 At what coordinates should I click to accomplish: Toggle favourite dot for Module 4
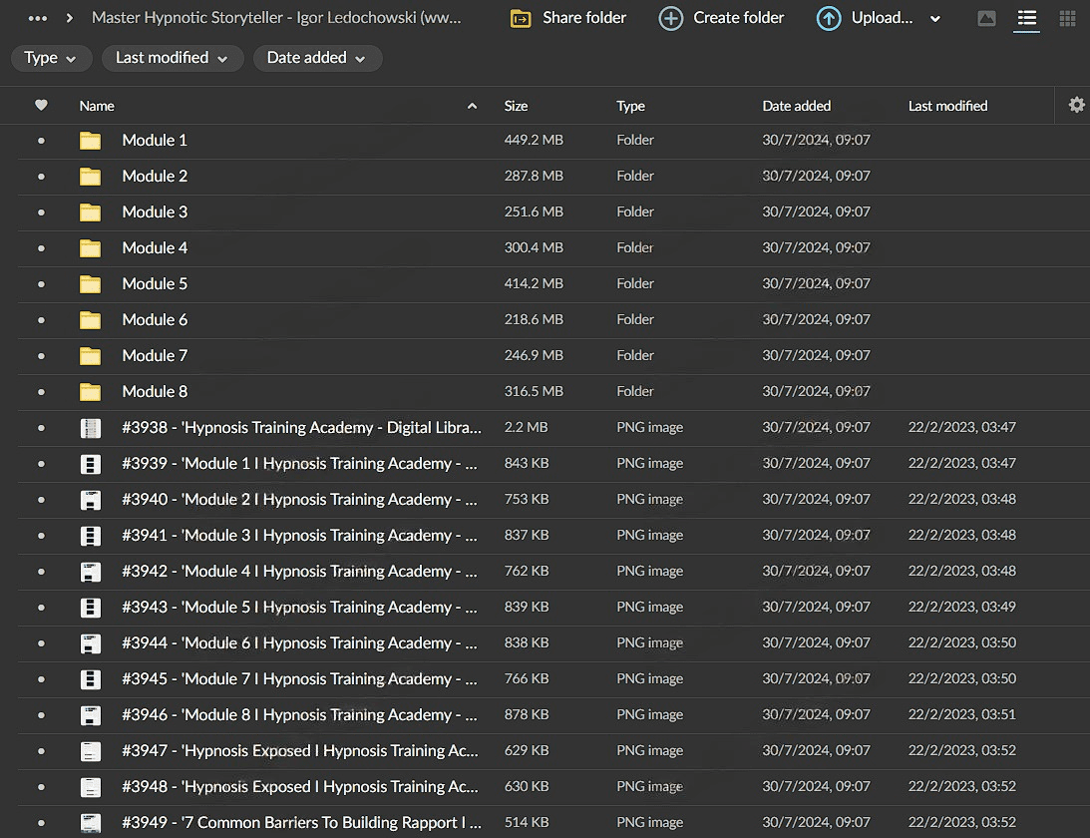pyautogui.click(x=41, y=248)
